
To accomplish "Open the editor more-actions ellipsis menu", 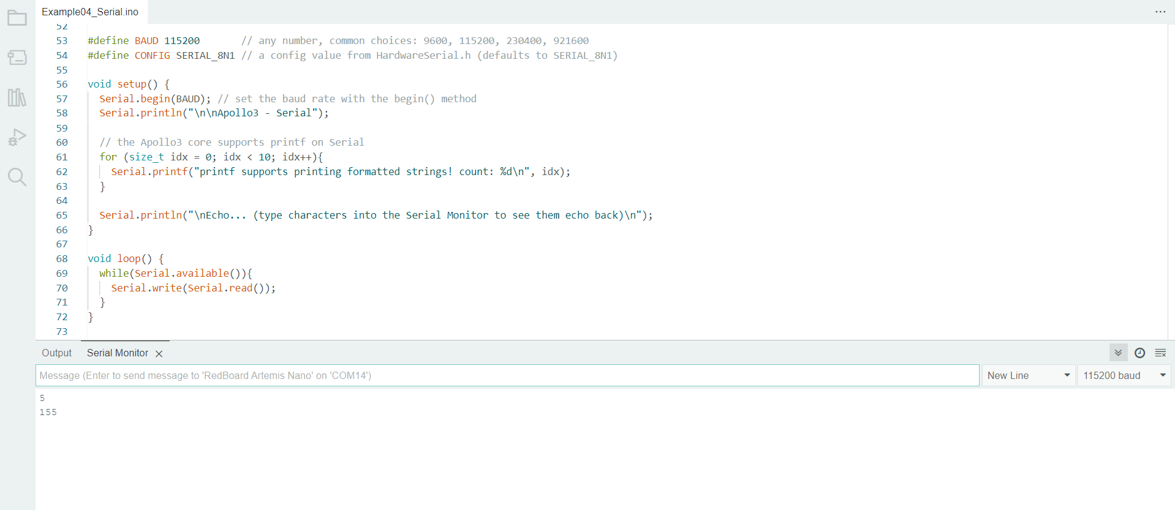I will tap(1160, 12).
